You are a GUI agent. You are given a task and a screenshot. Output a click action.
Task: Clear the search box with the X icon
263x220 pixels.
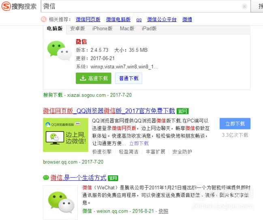[x=244, y=6]
